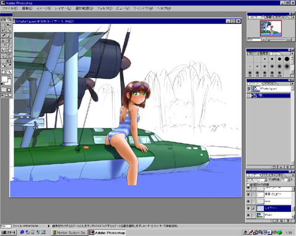
Task: Select the Airbrush tool
Action: click(x=4, y=36)
